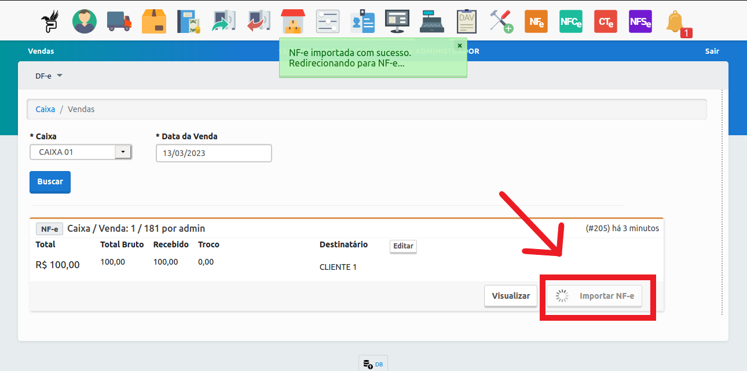Click the user profile avatar icon
Screen dimensions: 747x371
(85, 21)
